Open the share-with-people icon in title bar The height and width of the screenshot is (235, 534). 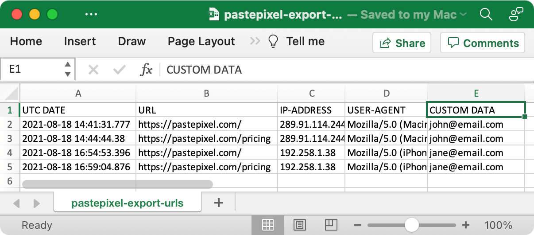[x=516, y=15]
